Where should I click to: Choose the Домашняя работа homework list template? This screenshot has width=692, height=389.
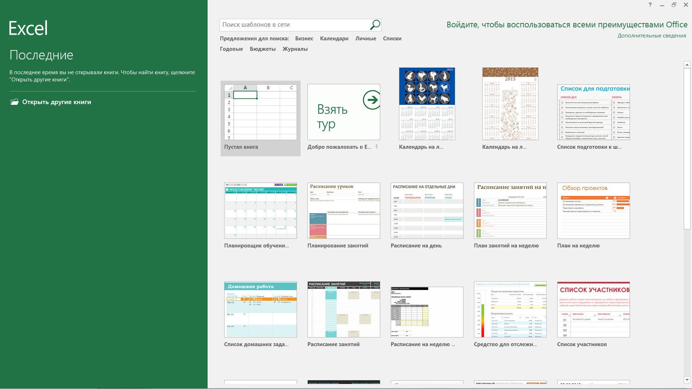tap(261, 314)
